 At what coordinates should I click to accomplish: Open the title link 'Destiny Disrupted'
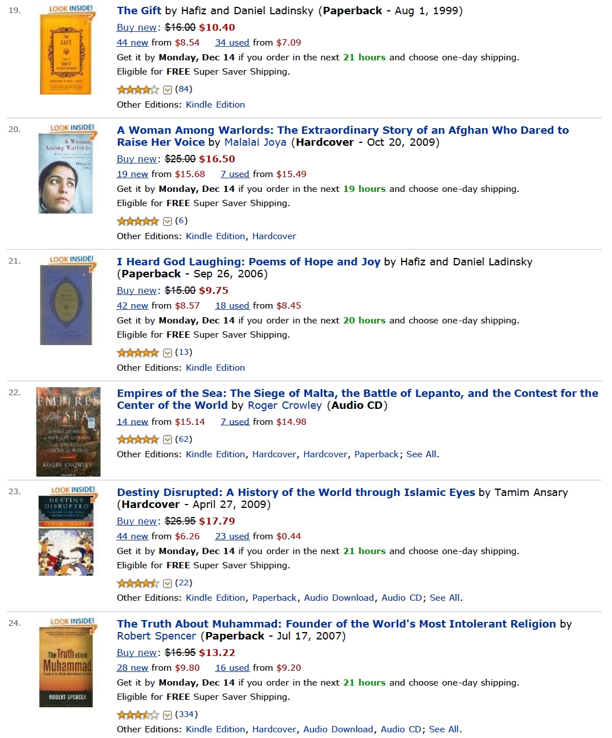295,492
